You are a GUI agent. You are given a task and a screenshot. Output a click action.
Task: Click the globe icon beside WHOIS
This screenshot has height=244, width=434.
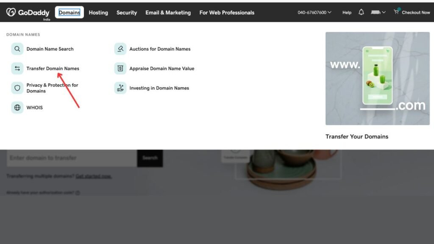click(17, 107)
